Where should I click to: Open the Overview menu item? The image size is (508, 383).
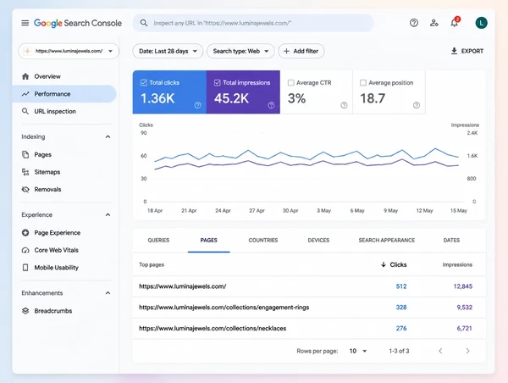pyautogui.click(x=47, y=76)
